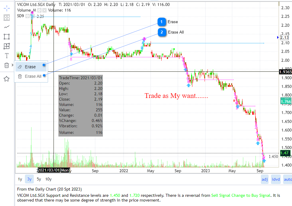Screen dimensions: 292x206
Task: Click the TradeTime row in data tooltip
Action: tap(81, 78)
